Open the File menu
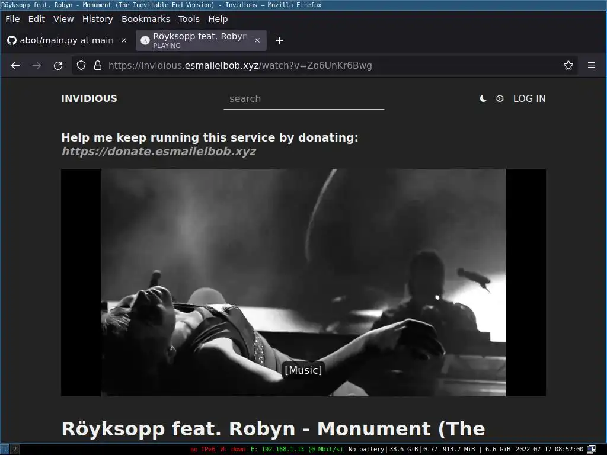This screenshot has width=607, height=455. [12, 19]
